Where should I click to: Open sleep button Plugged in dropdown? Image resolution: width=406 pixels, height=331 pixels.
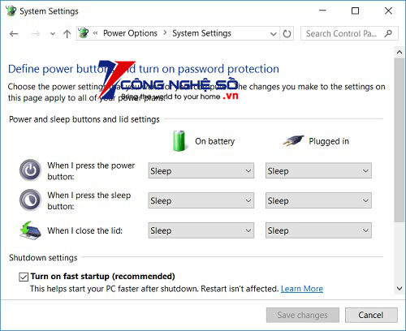click(x=318, y=200)
